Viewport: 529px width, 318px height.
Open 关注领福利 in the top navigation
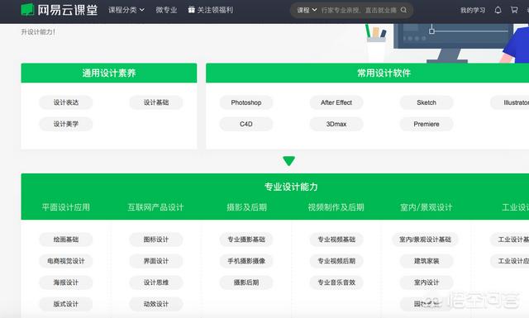215,10
